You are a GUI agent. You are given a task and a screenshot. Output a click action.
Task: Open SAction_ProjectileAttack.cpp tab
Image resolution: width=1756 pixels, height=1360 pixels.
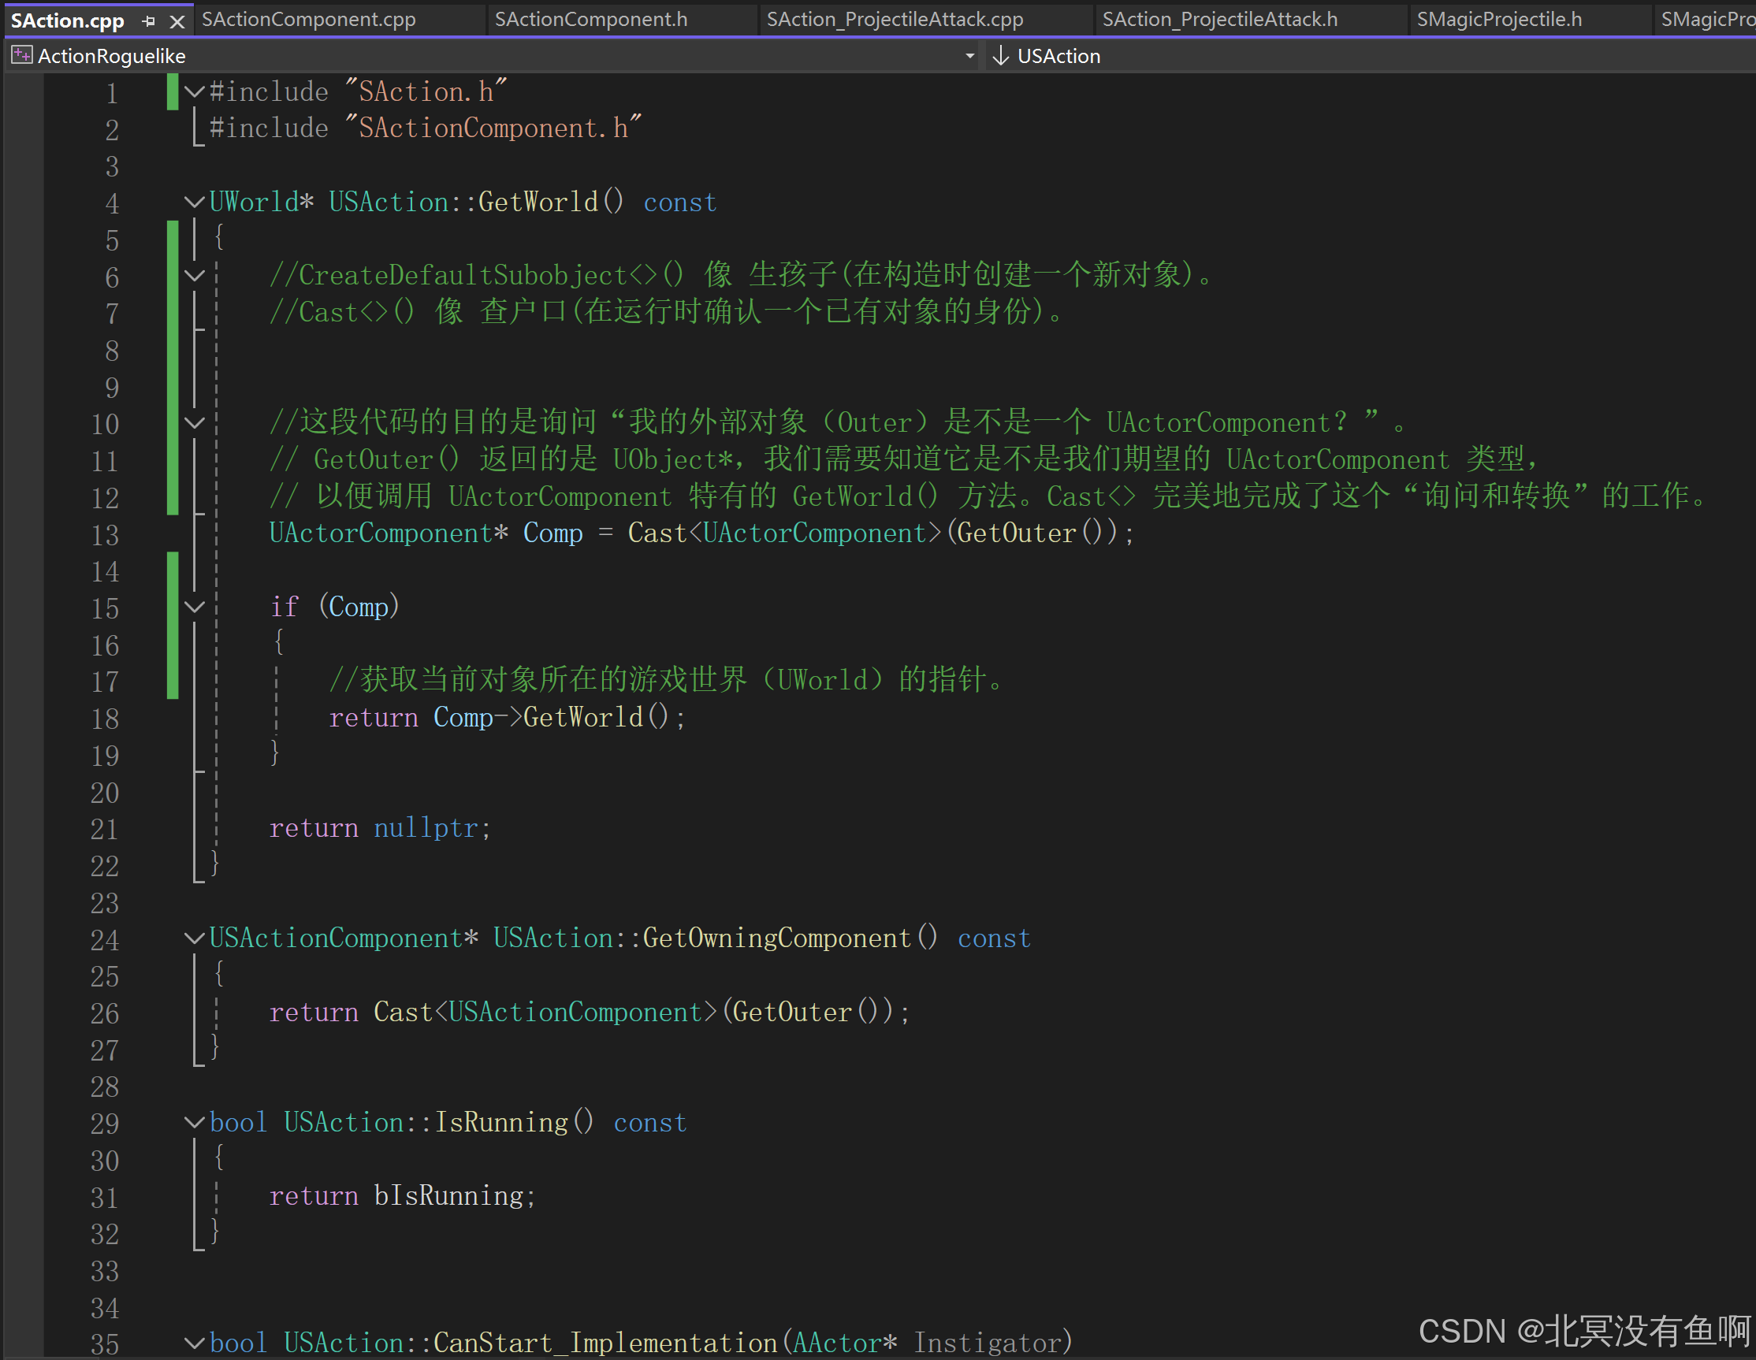895,19
